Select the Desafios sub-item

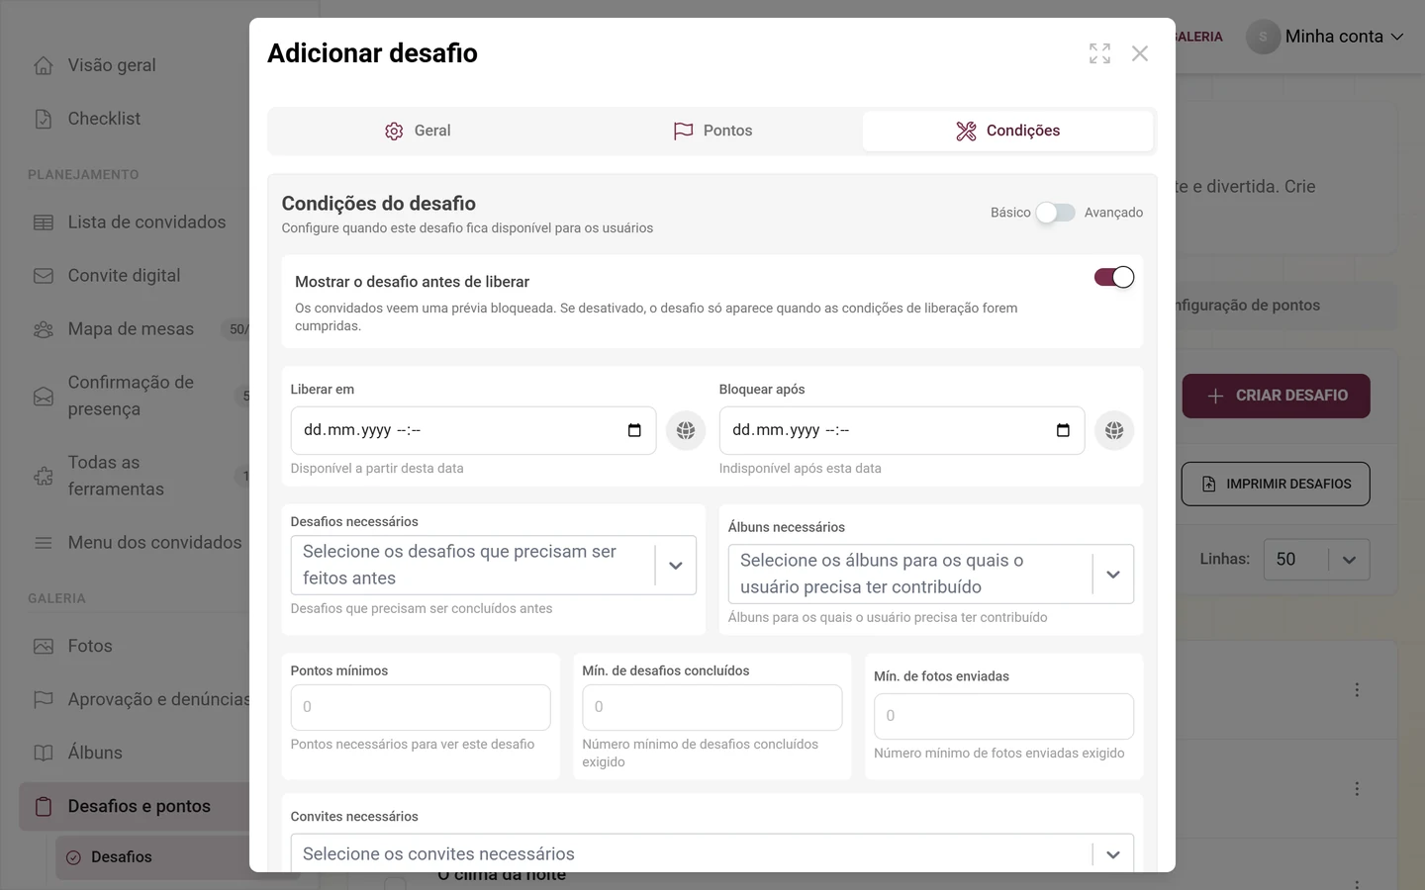point(153,857)
